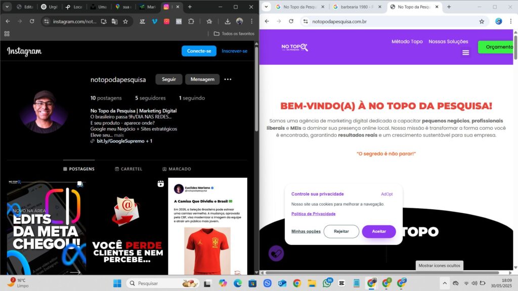Open the Chrome extensions puzzle icon

191,21
